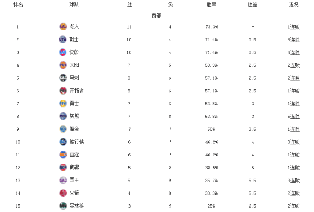Click the Grizzlies (灰熊) team logo

[63, 116]
